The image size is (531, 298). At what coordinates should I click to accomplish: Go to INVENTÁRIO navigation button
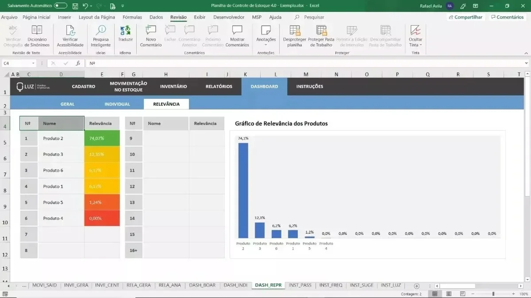173,87
